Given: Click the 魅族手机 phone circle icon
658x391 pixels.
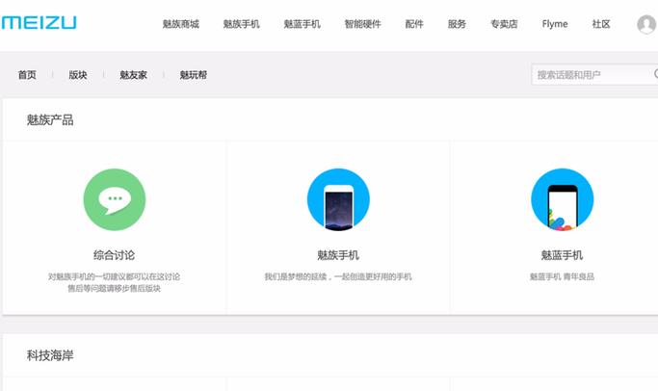Looking at the screenshot, I should point(338,199).
